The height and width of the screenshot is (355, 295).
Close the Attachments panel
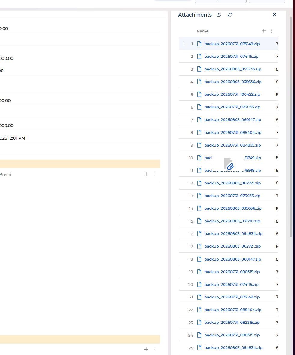274,15
